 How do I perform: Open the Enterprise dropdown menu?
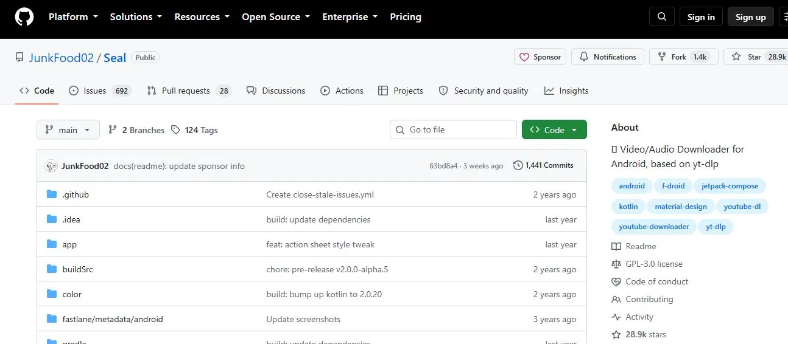[x=350, y=17]
